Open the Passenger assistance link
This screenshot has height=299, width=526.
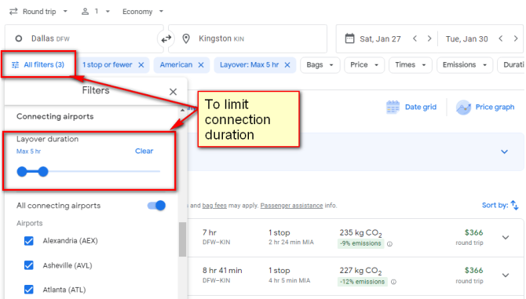[291, 206]
